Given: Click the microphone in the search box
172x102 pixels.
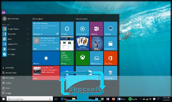Looking at the screenshot, I should pyautogui.click(x=50, y=99).
